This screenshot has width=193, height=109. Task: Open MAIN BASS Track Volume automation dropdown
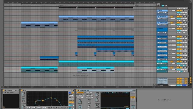(x=163, y=18)
